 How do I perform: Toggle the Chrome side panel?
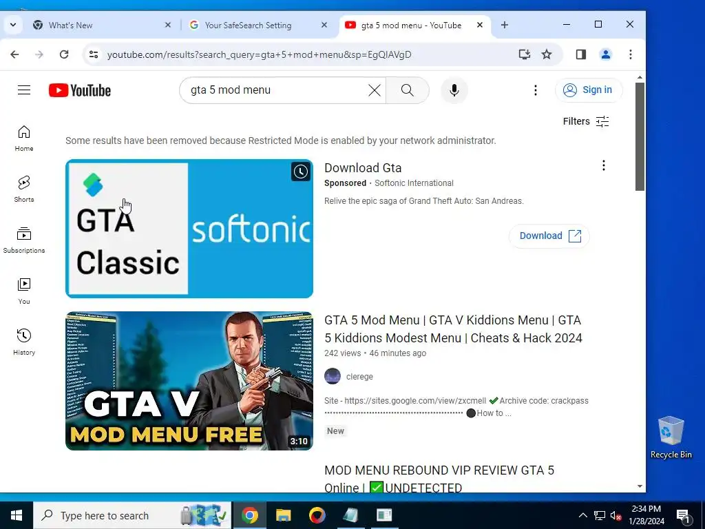[x=581, y=54]
